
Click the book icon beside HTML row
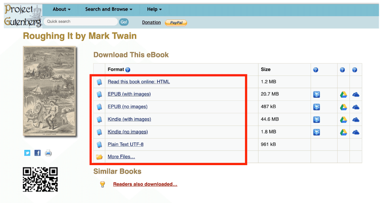tap(99, 82)
